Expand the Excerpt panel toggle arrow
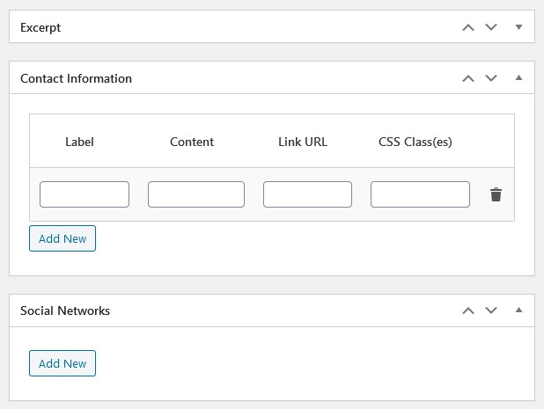This screenshot has height=409, width=544. pos(518,27)
